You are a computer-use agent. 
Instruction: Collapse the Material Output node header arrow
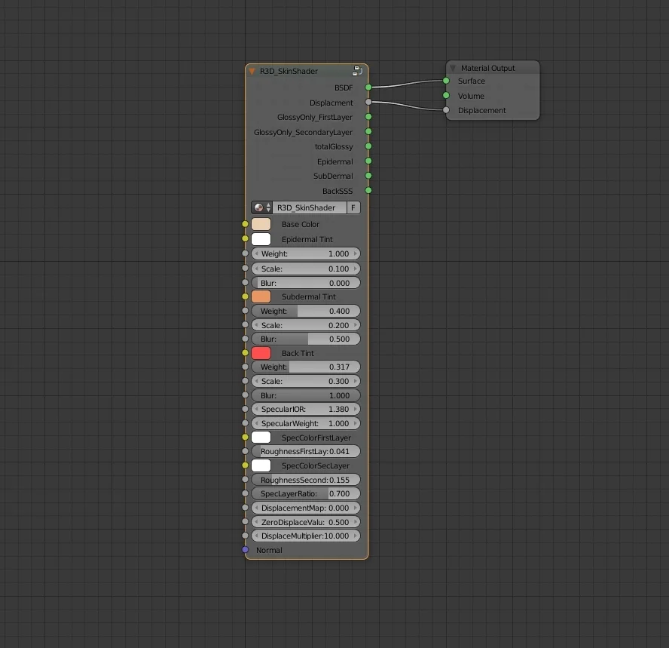pos(452,68)
